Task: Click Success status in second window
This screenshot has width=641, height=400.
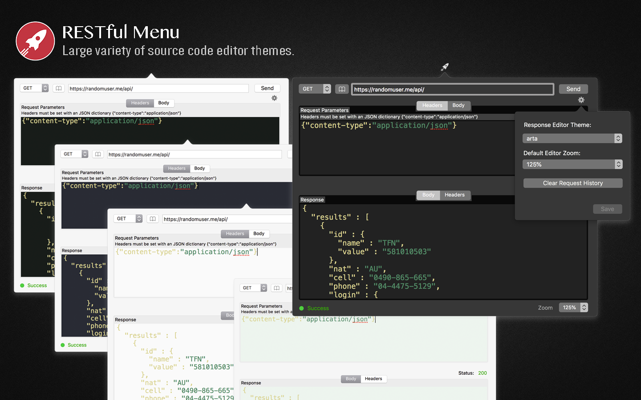Action: pos(73,345)
